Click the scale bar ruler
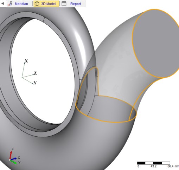The height and width of the screenshot is (170, 179). [x=154, y=163]
